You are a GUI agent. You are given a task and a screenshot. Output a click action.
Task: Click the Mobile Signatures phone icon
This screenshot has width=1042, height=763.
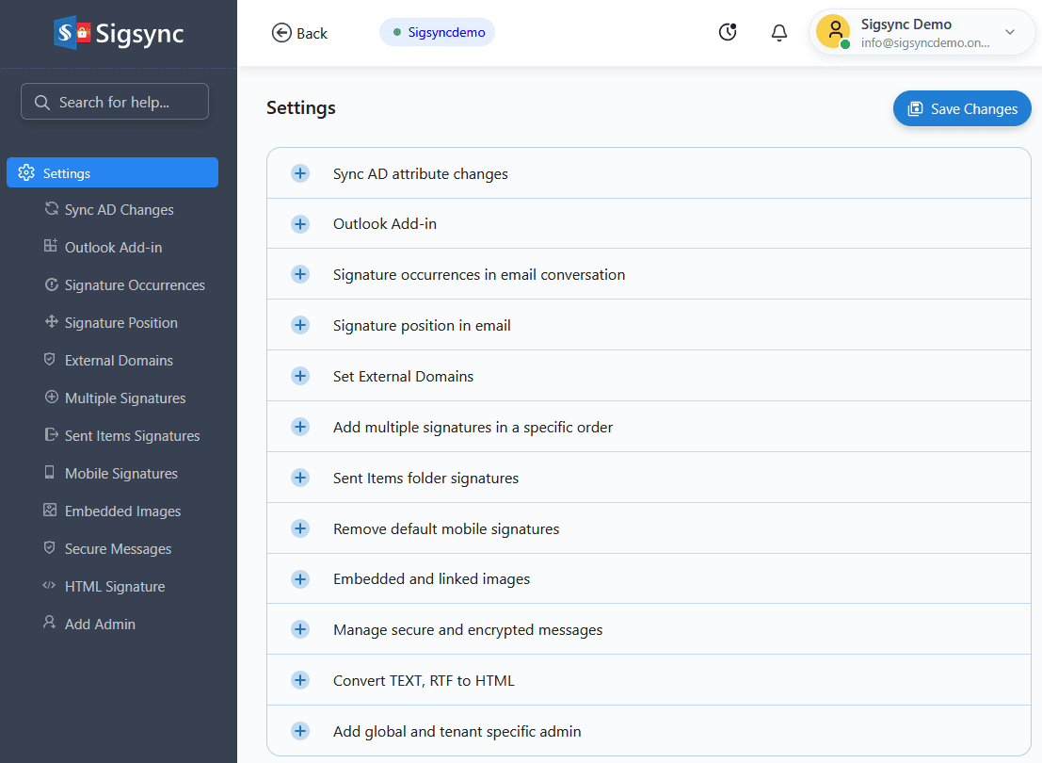(x=50, y=473)
